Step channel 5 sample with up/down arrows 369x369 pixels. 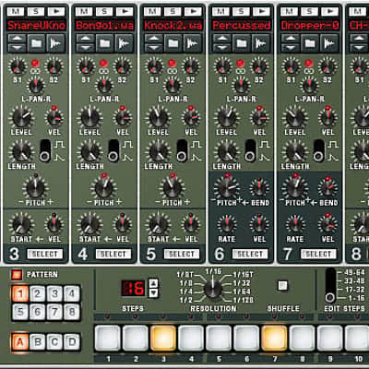154,43
